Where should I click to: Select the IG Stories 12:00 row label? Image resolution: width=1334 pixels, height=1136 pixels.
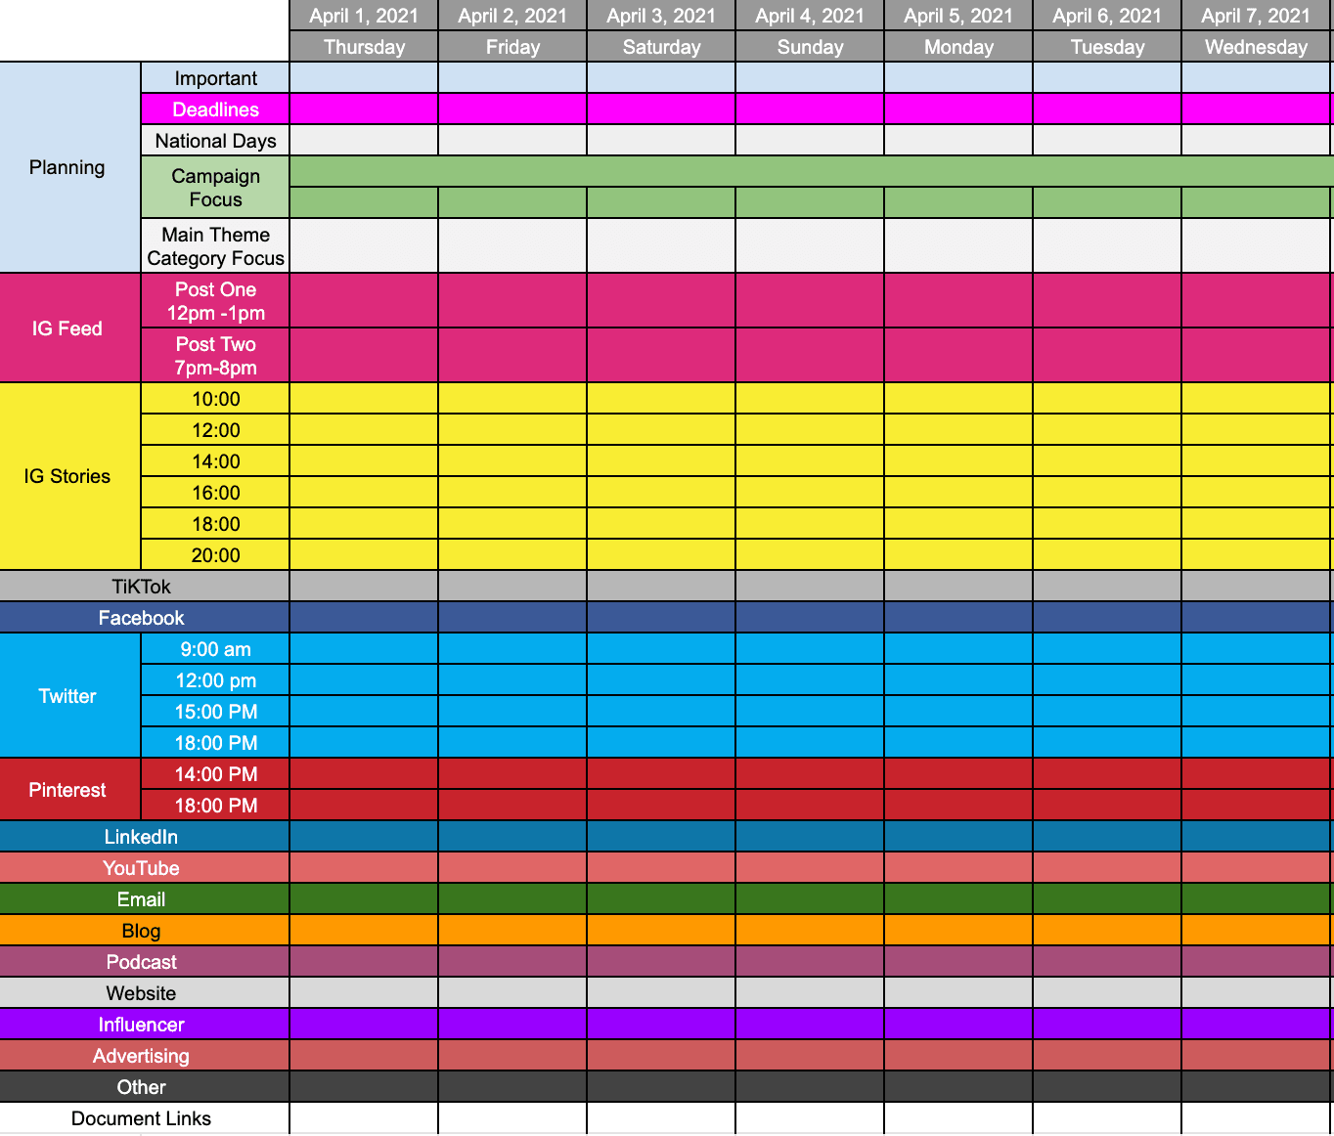(x=215, y=429)
